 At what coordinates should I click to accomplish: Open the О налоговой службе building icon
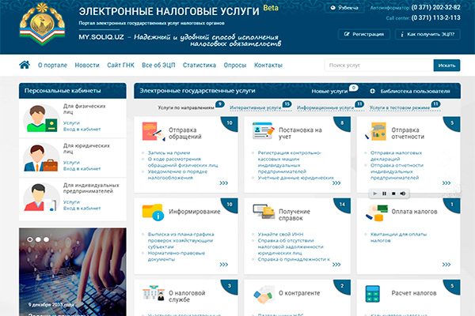(154, 293)
